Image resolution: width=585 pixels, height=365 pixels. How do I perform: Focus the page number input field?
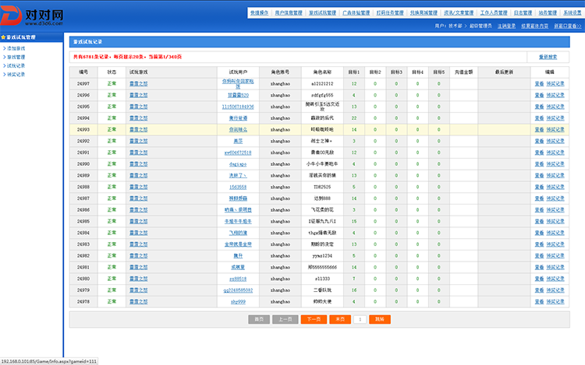click(x=360, y=319)
